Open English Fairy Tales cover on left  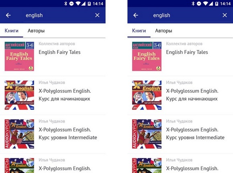pos(19,56)
